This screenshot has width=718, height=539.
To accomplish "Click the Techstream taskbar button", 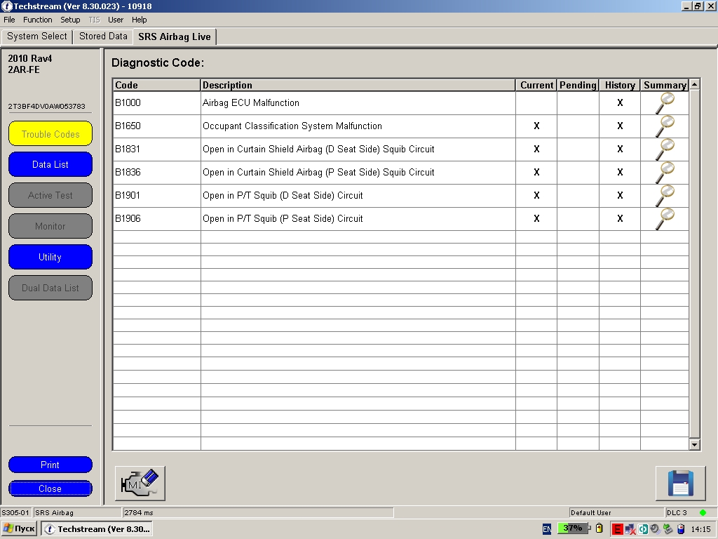I will coord(97,529).
